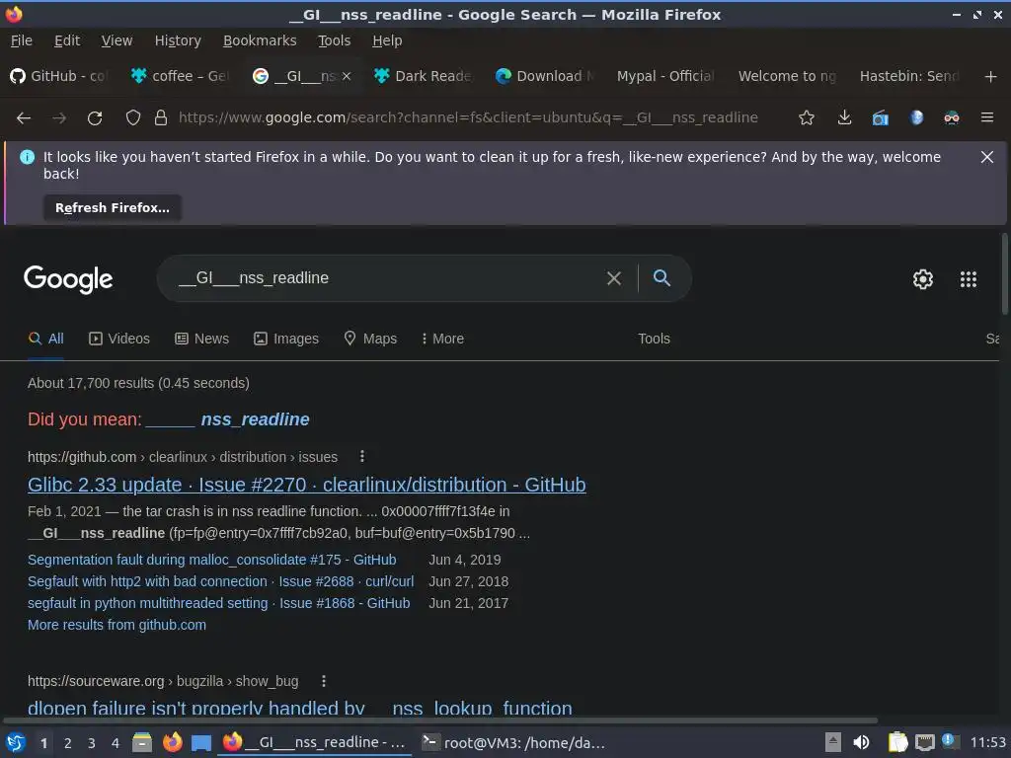Open the History menu

[x=178, y=40]
